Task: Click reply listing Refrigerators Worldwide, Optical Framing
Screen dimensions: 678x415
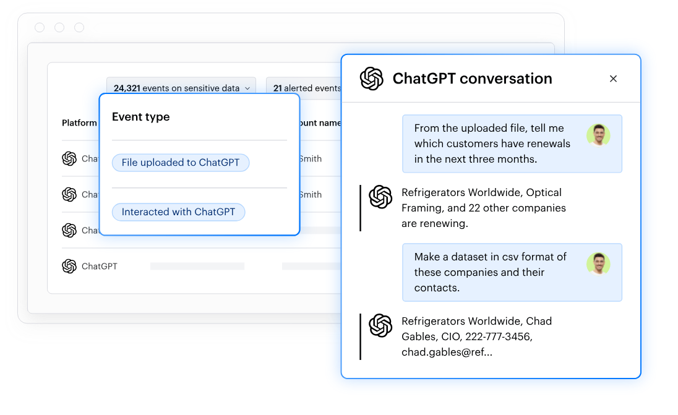Action: click(483, 208)
